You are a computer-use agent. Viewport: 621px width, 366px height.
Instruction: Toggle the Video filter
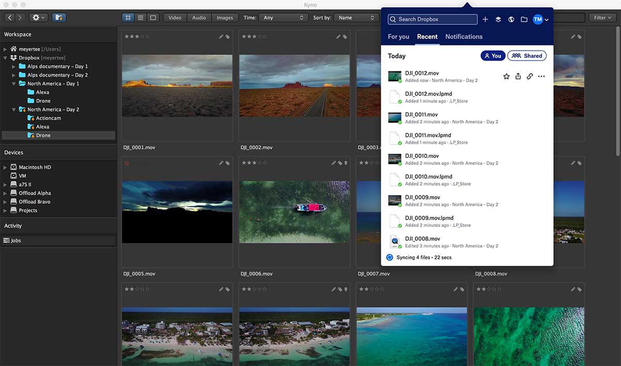tap(175, 18)
